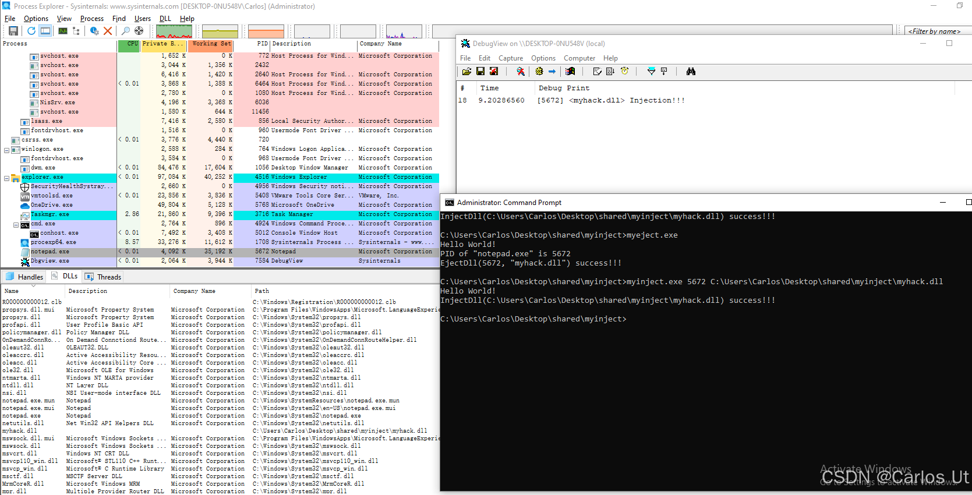Image resolution: width=972 pixels, height=495 pixels.
Task: Click the red X Kill Process icon
Action: (x=108, y=31)
